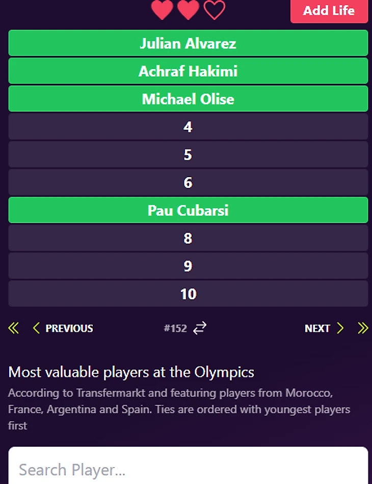Image resolution: width=372 pixels, height=484 pixels.
Task: Click the unrevealed slot number 8
Action: pyautogui.click(x=188, y=238)
